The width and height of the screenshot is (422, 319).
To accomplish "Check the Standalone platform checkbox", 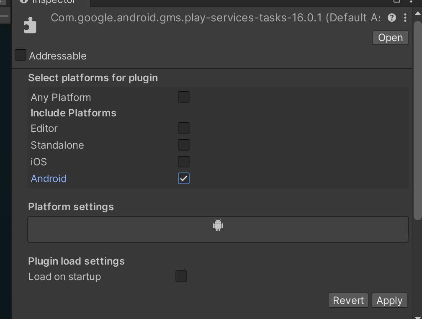I will pyautogui.click(x=183, y=144).
